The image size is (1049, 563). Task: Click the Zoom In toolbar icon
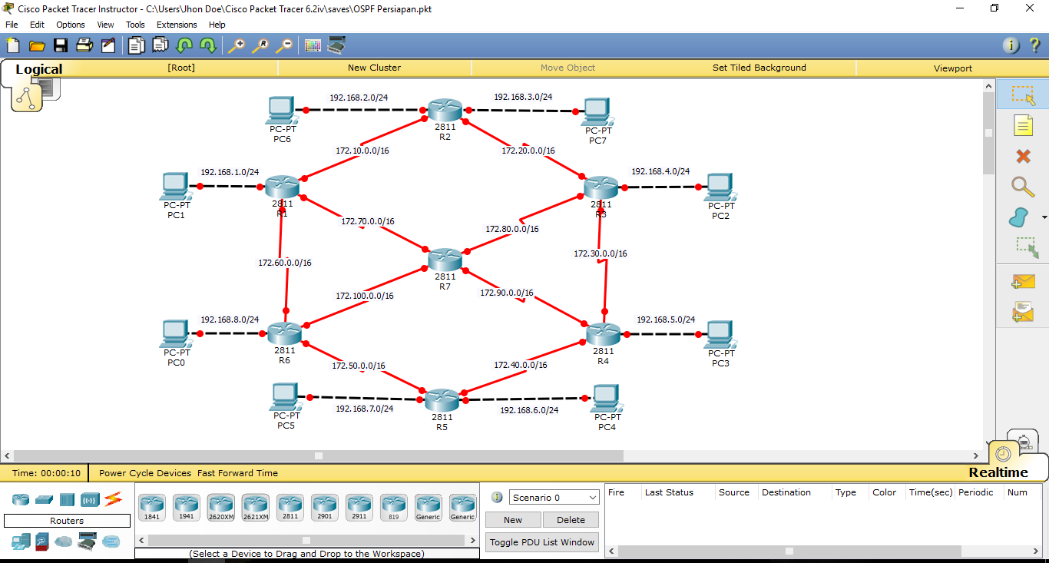tap(237, 45)
